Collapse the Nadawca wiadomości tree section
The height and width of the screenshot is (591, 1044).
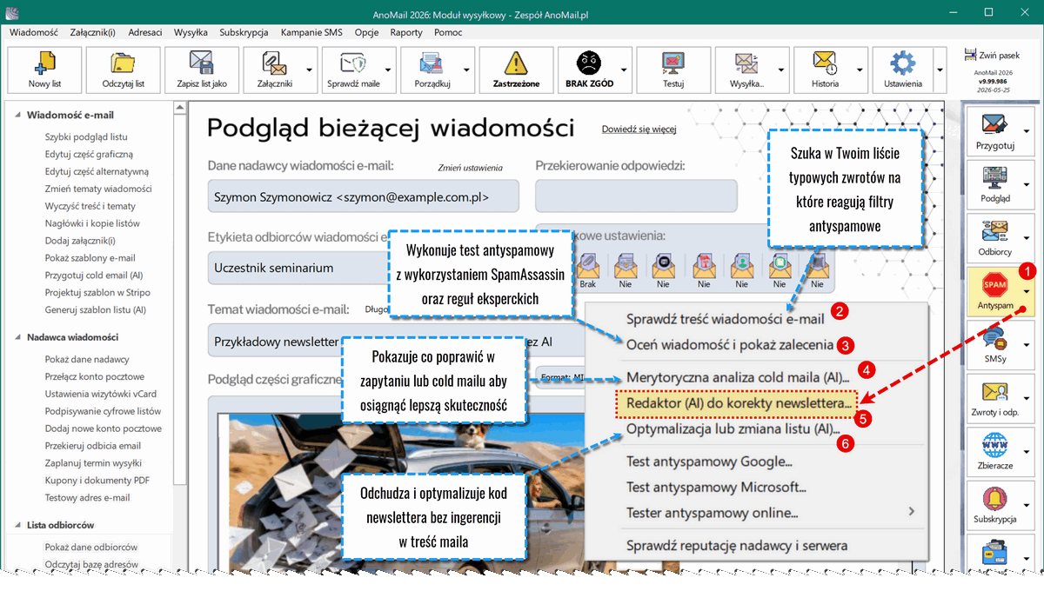click(x=17, y=337)
